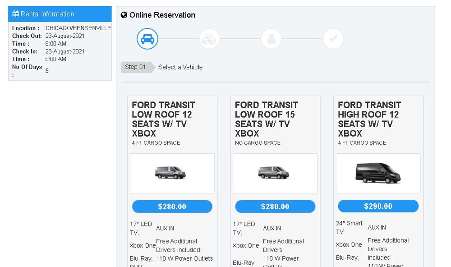The height and width of the screenshot is (267, 451).
Task: Open Ford Transit High Roof 12 Seats title
Action: click(369, 119)
